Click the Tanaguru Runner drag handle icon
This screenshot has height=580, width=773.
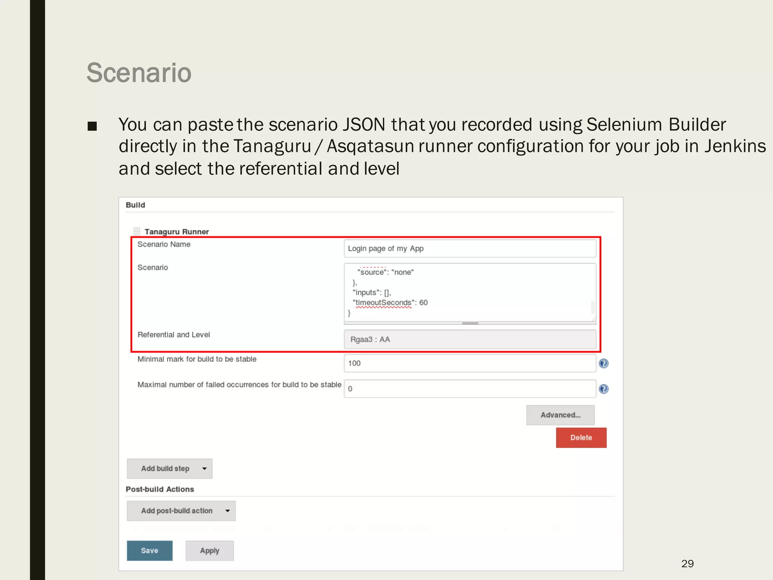(x=137, y=231)
